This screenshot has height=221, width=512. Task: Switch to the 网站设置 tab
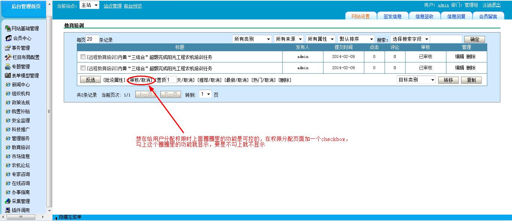point(361,16)
